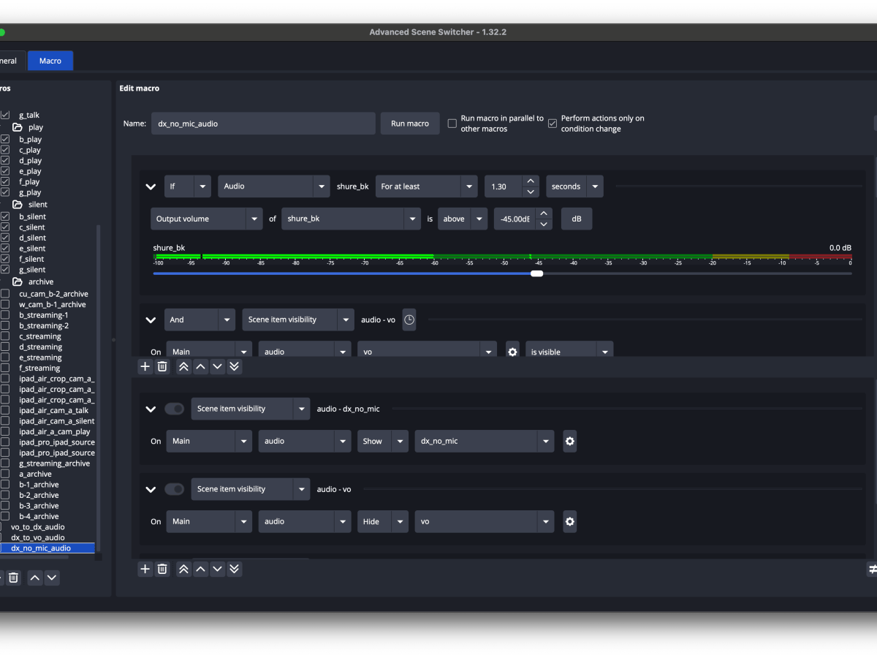
Task: Open the For at least duration dropdown
Action: coord(426,186)
